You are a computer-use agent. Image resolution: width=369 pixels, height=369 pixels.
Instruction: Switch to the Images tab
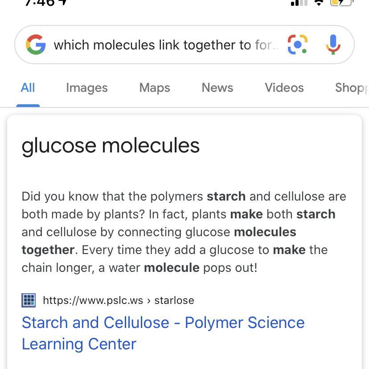[87, 87]
